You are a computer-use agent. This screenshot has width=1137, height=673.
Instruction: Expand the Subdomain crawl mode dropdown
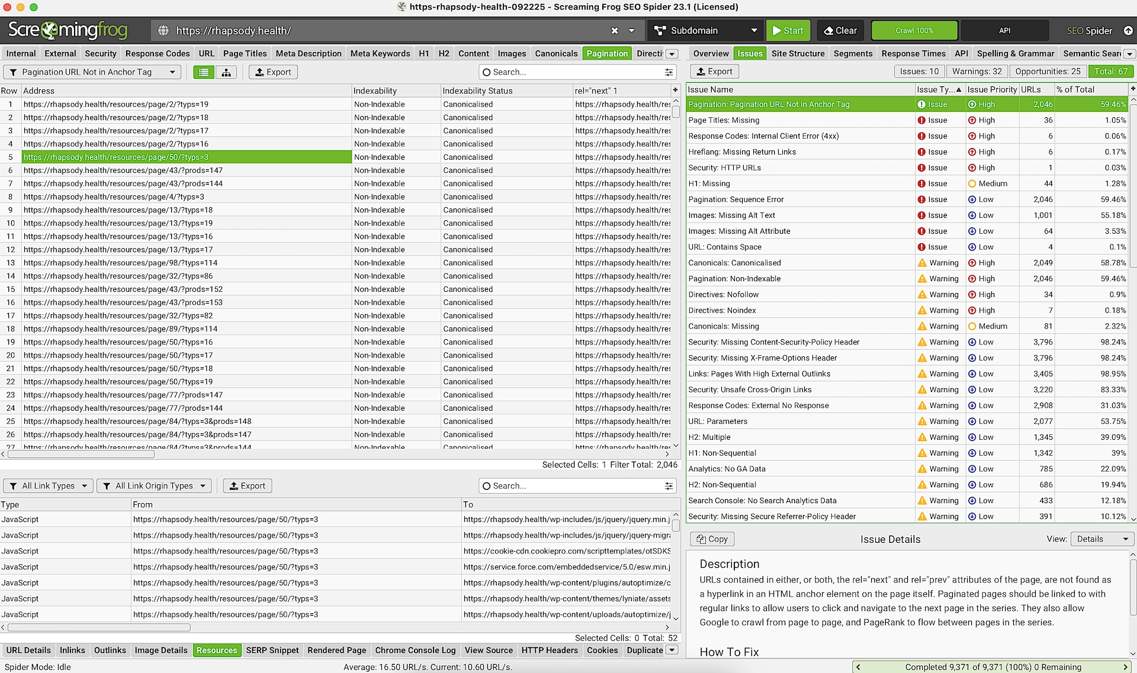point(705,31)
